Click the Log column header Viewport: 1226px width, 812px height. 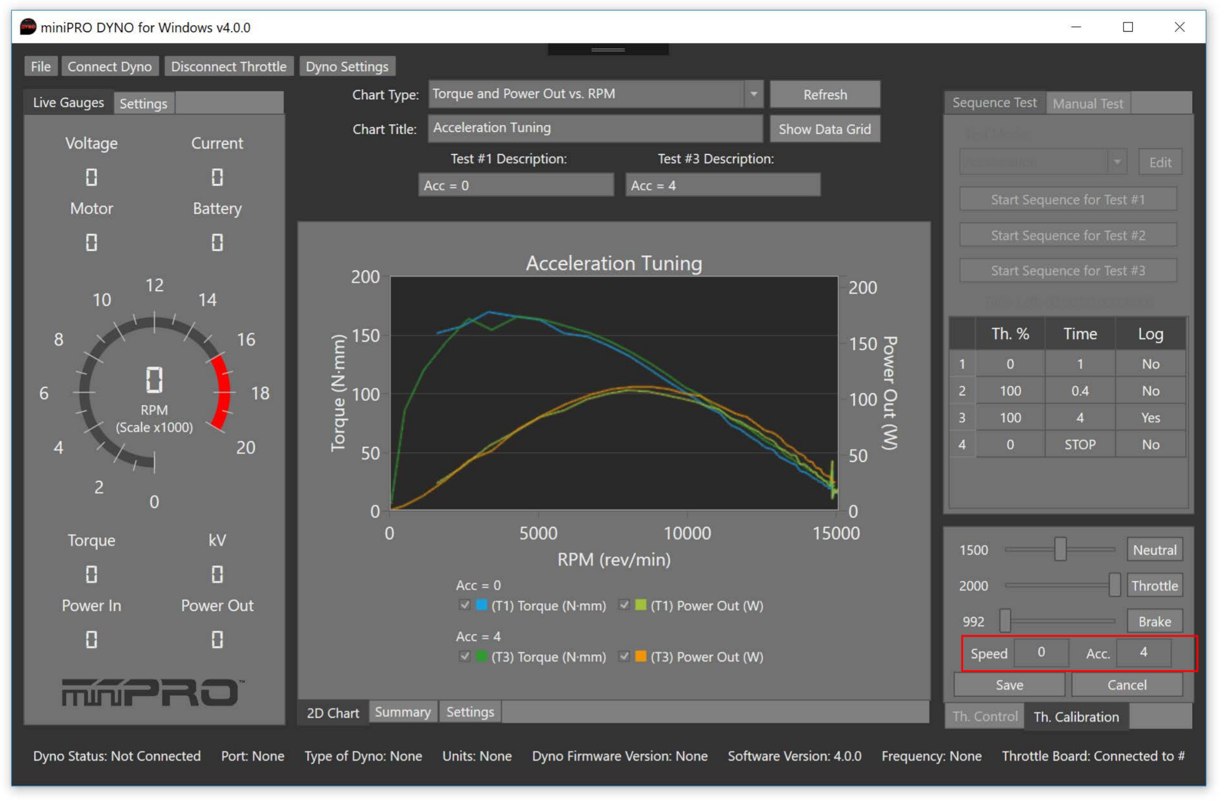1150,334
